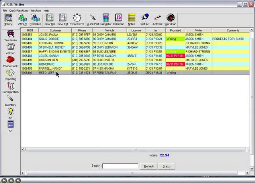The image size is (255, 183).
Task: Click the 00 LEXU ES 300 vehicle cell
Action: [x=110, y=64]
